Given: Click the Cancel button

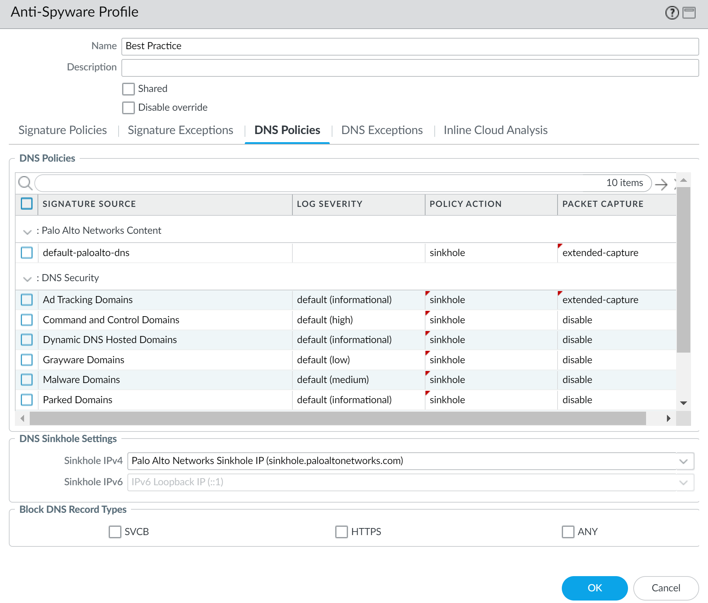Looking at the screenshot, I should tap(666, 588).
